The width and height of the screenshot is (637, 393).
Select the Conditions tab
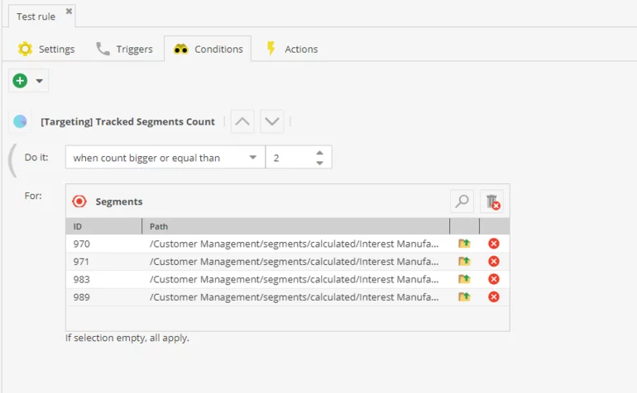point(208,49)
